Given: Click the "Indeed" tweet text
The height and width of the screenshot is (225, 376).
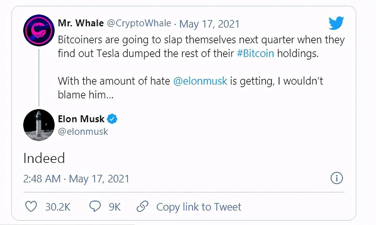Looking at the screenshot, I should click(x=44, y=158).
